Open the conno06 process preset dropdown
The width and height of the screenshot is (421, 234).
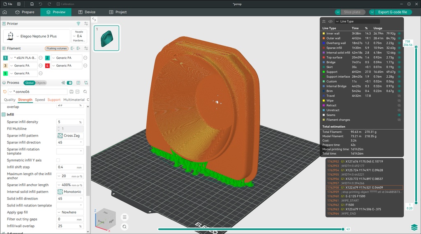pyautogui.click(x=37, y=92)
